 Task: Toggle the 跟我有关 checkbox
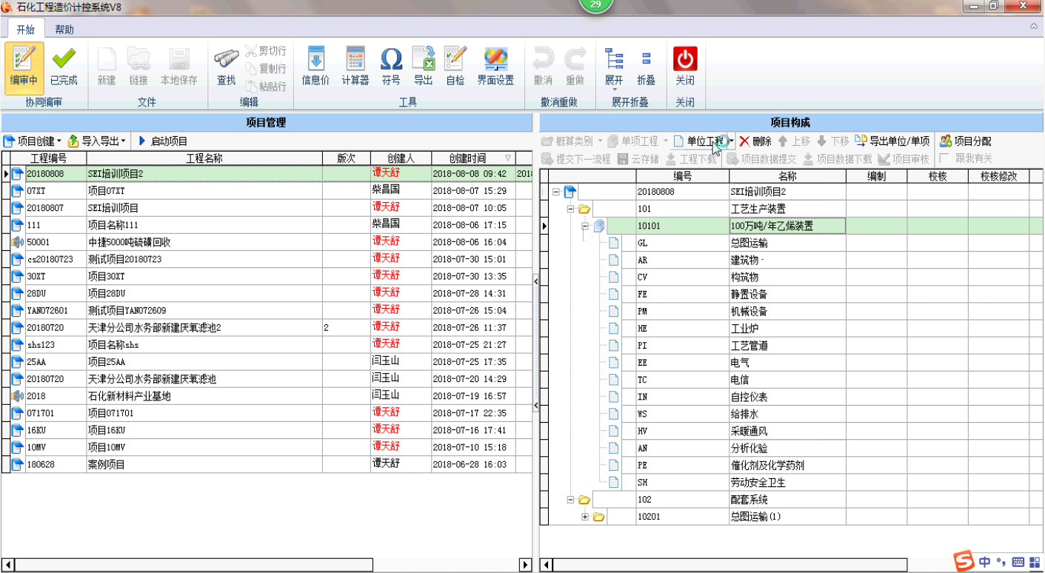(x=944, y=158)
